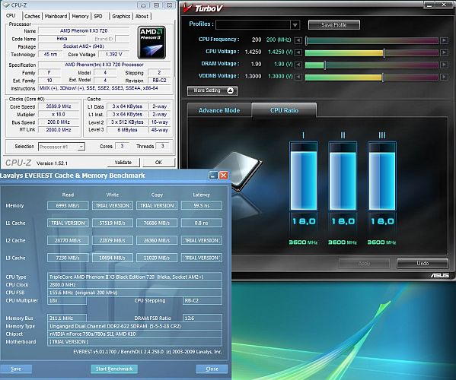Increase CPU Frequency with right arrow
The image size is (456, 380).
pos(444,40)
